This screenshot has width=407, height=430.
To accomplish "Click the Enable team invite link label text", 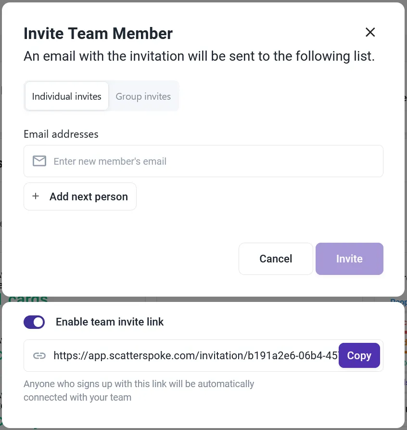I will [110, 322].
